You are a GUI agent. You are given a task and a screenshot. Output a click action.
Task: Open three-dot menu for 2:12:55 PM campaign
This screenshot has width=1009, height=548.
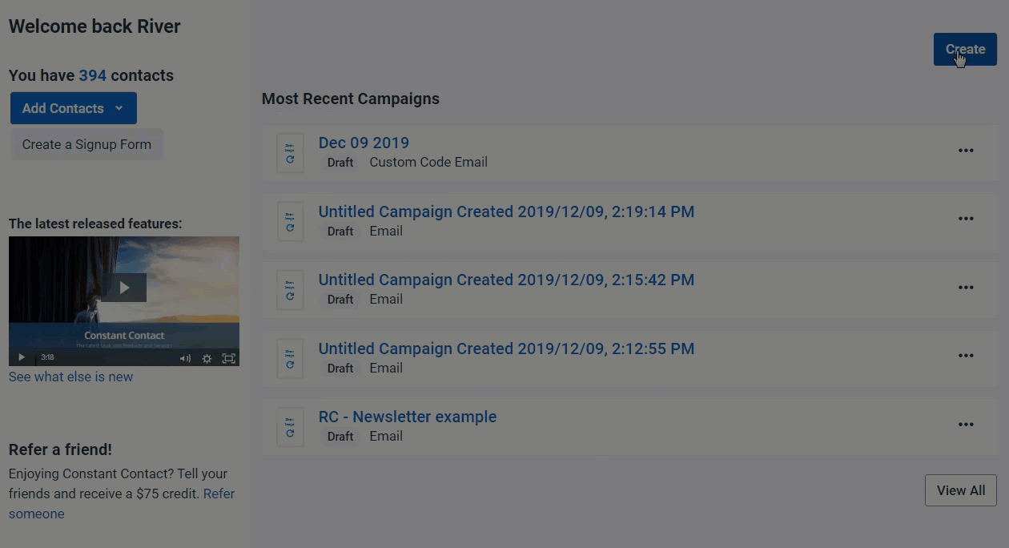pos(966,356)
